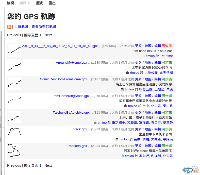Image resolution: width=200 pixels, height=175 pixels.
Task: Click the 古老榕樹 tag link
Action: (x=166, y=72)
